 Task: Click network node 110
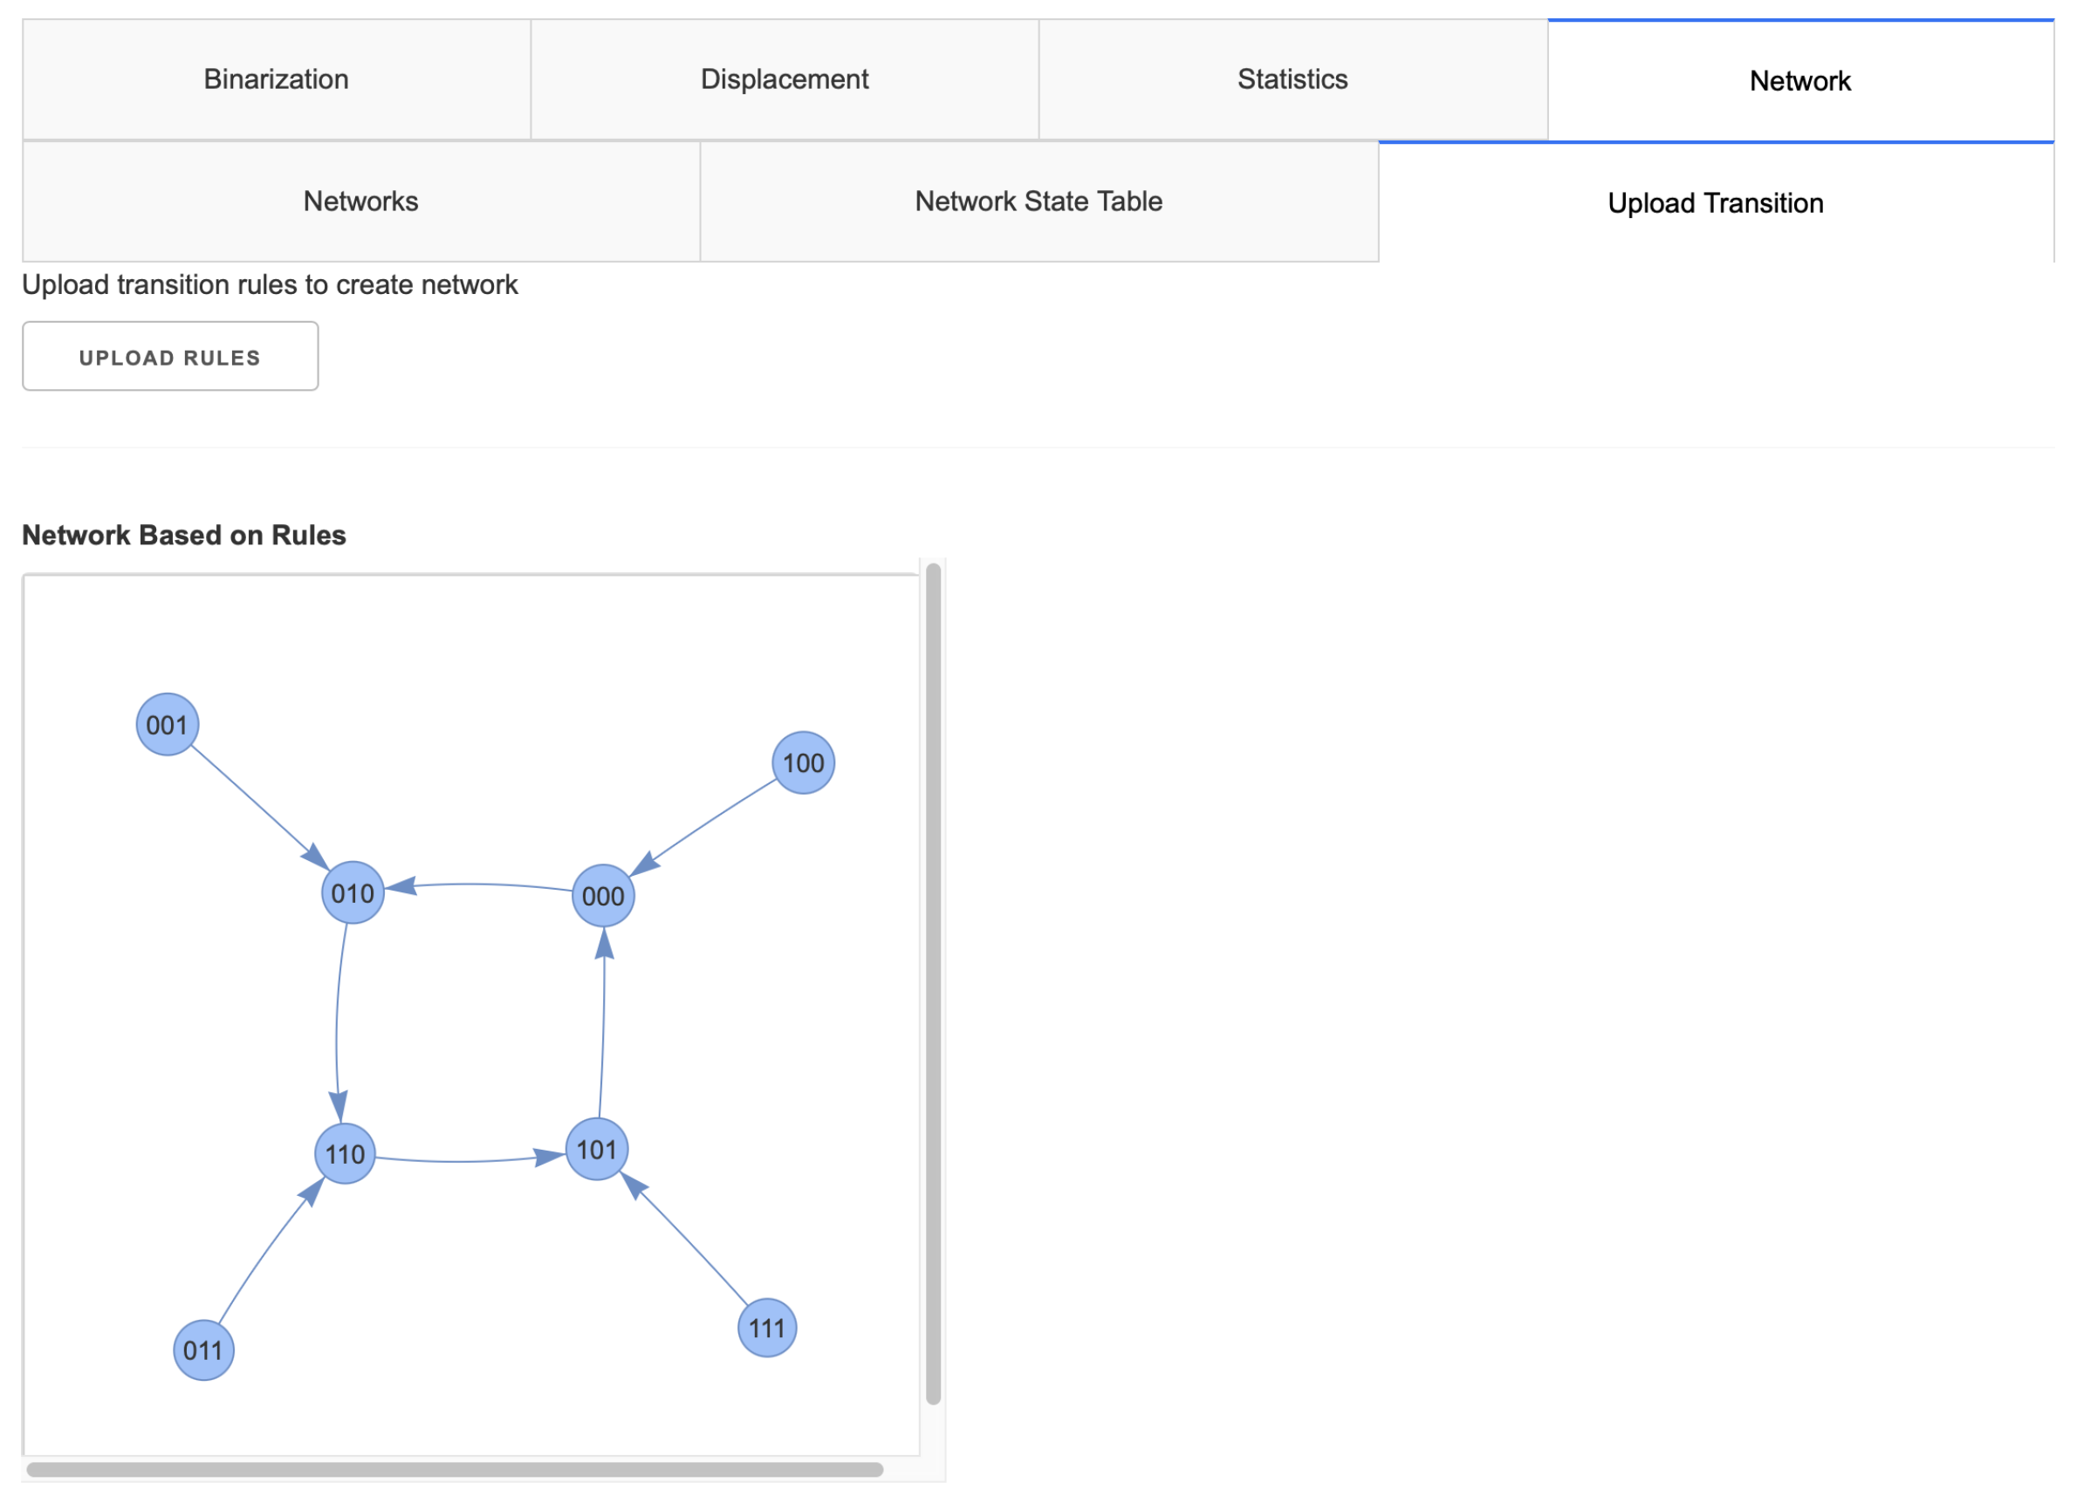click(345, 1153)
